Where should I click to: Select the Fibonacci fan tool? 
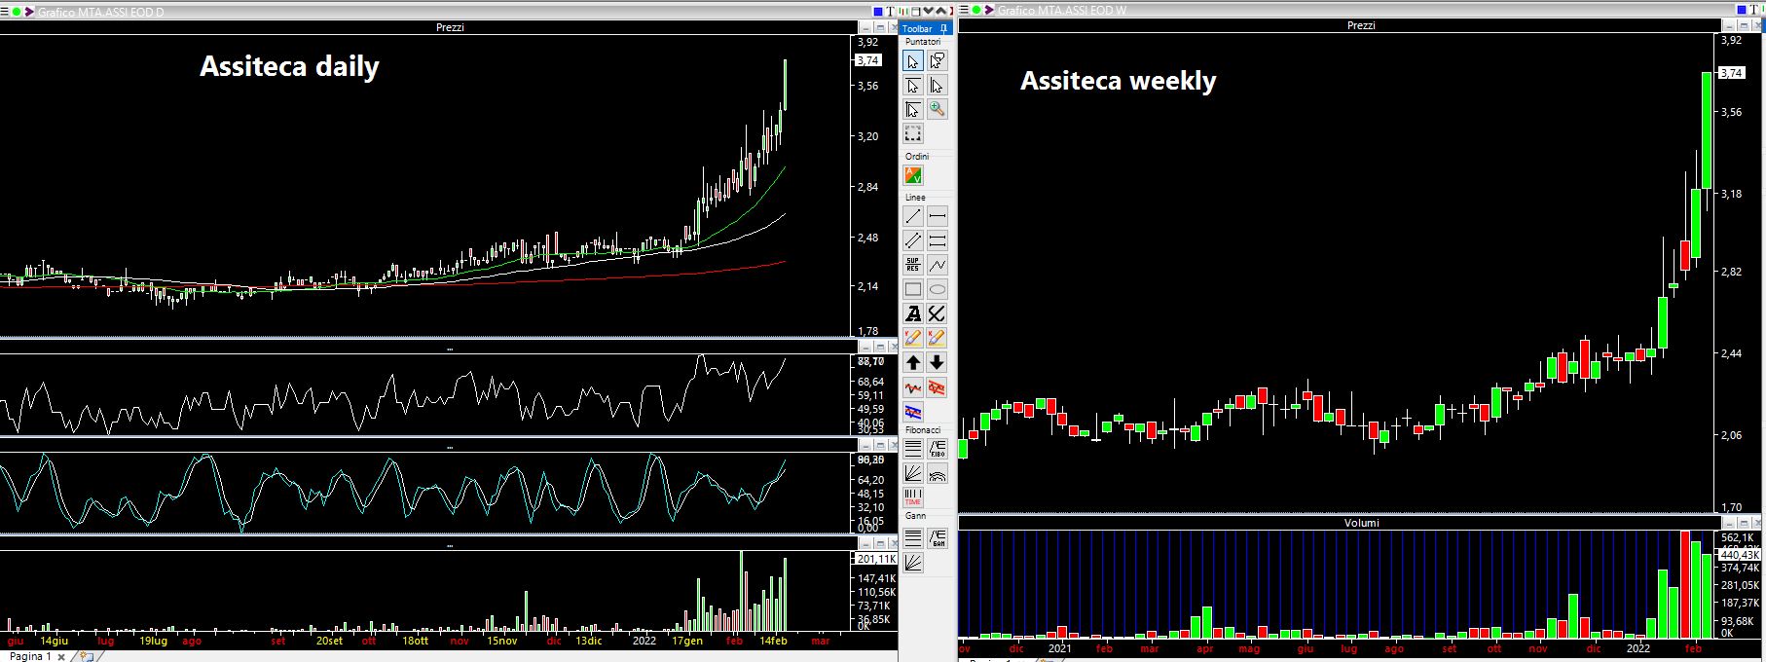(912, 474)
